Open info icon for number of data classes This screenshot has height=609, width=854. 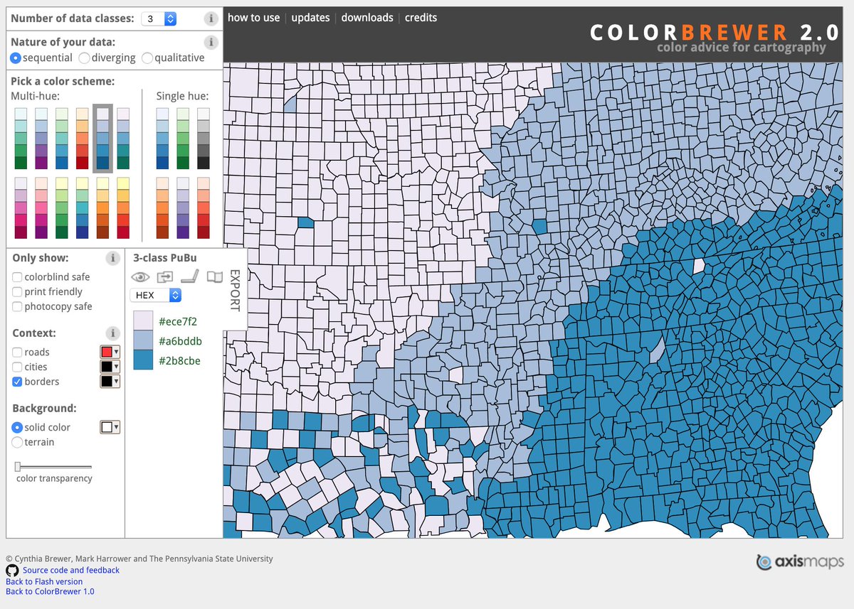click(x=211, y=19)
